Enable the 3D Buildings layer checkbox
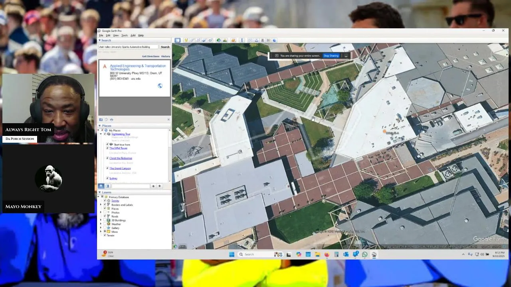Screen dimensions: 511x287 click(105, 220)
